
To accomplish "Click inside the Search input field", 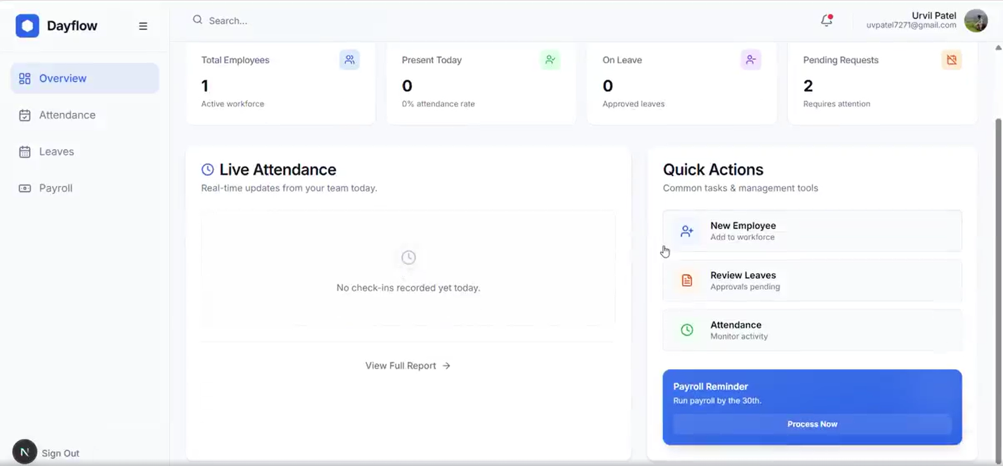I will [x=314, y=21].
